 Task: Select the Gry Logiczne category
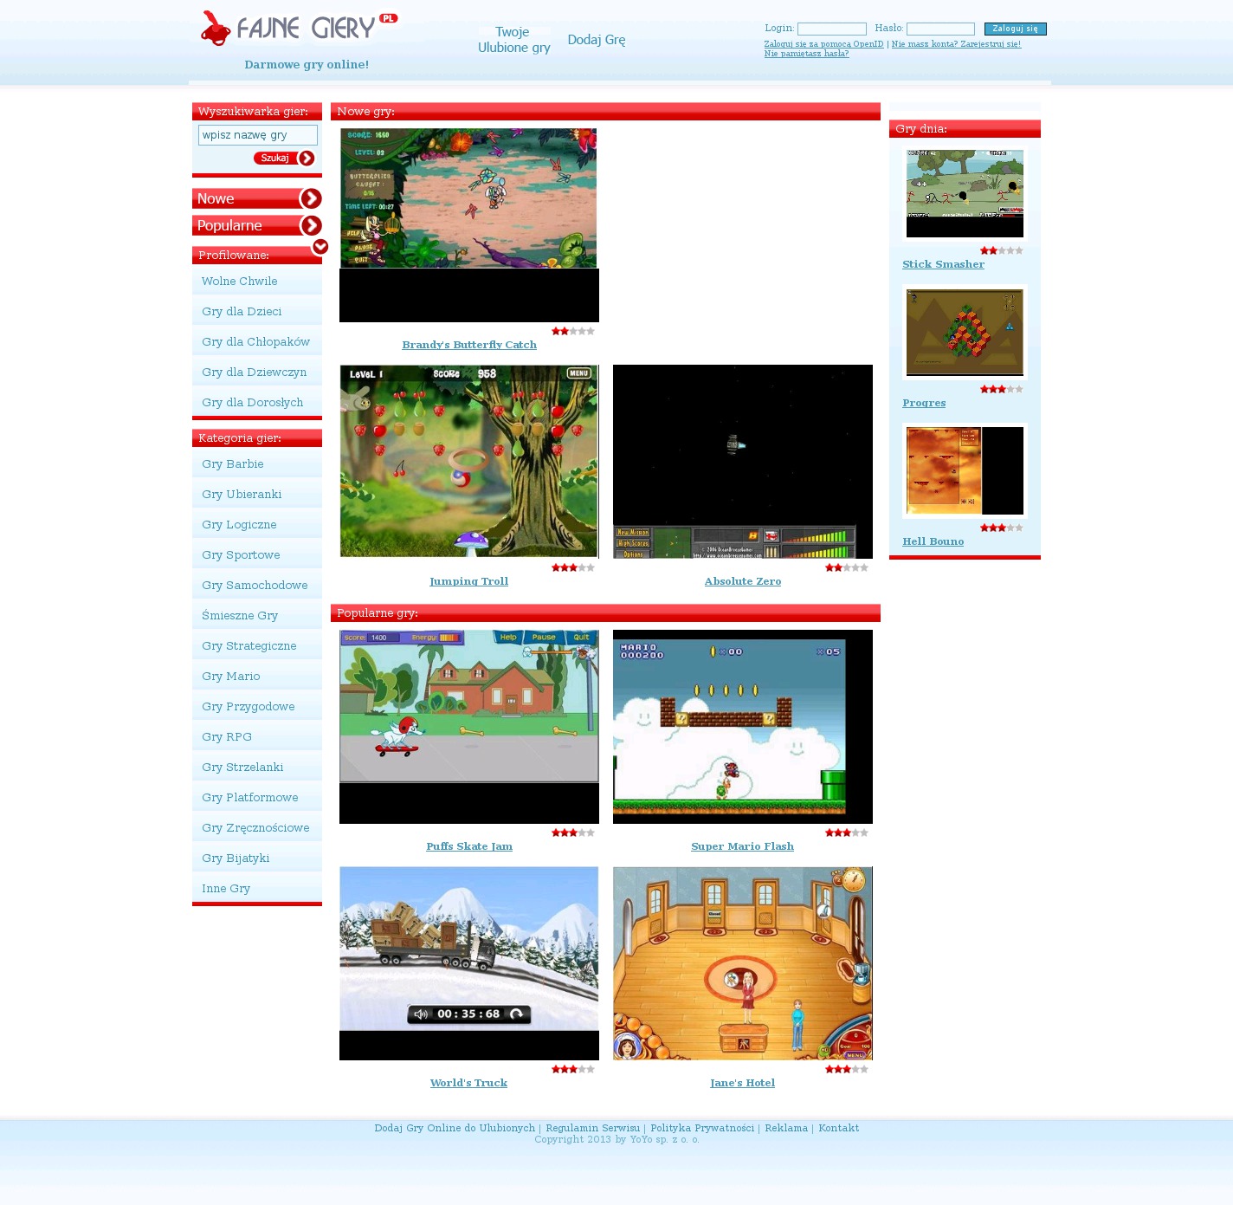239,525
